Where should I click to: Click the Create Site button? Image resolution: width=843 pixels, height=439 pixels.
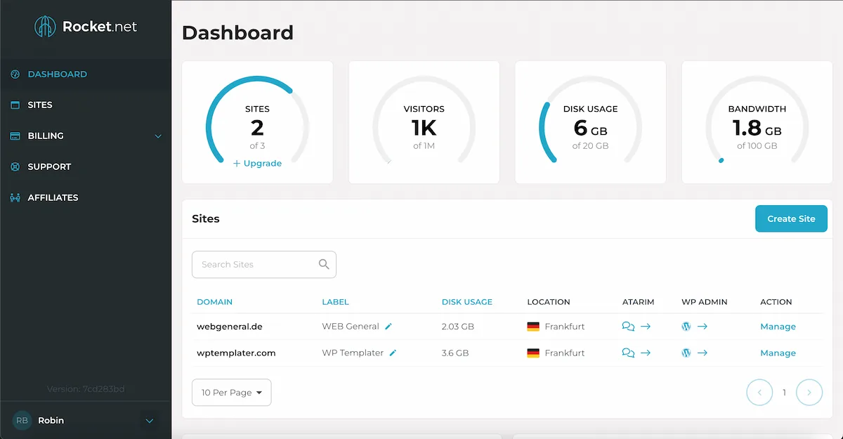coord(791,219)
